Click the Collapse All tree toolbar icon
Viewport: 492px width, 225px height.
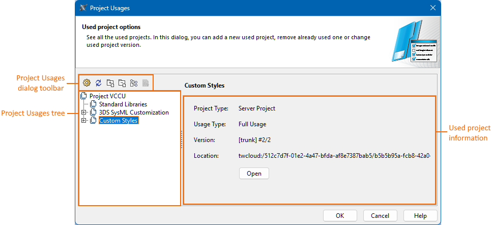(122, 82)
